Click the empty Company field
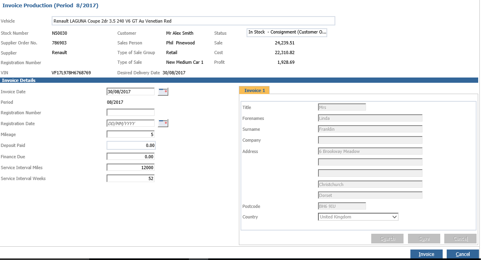481x260 pixels. [370, 140]
